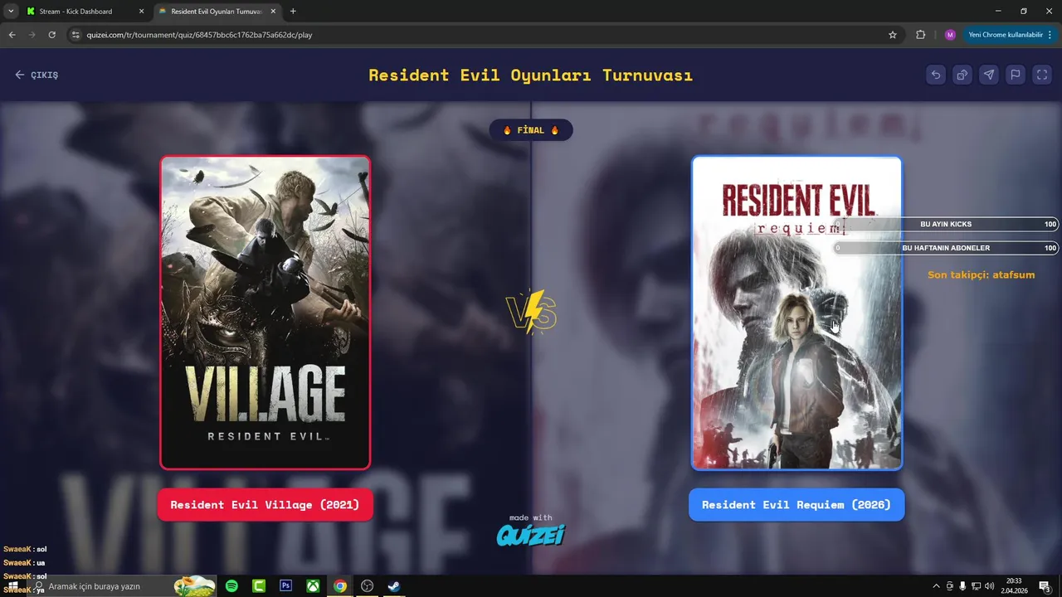Open Camtasia from the taskbar
The width and height of the screenshot is (1062, 597).
[259, 586]
